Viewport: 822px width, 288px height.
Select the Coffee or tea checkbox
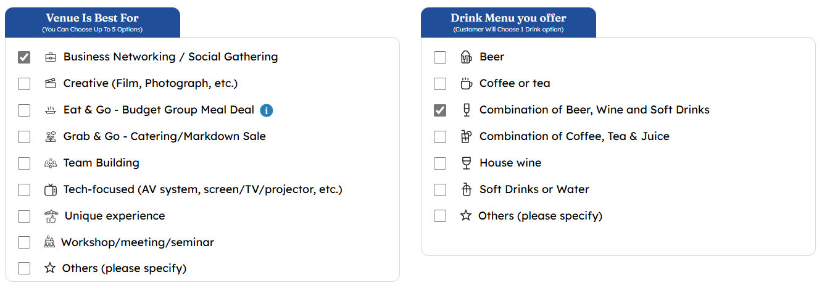440,84
